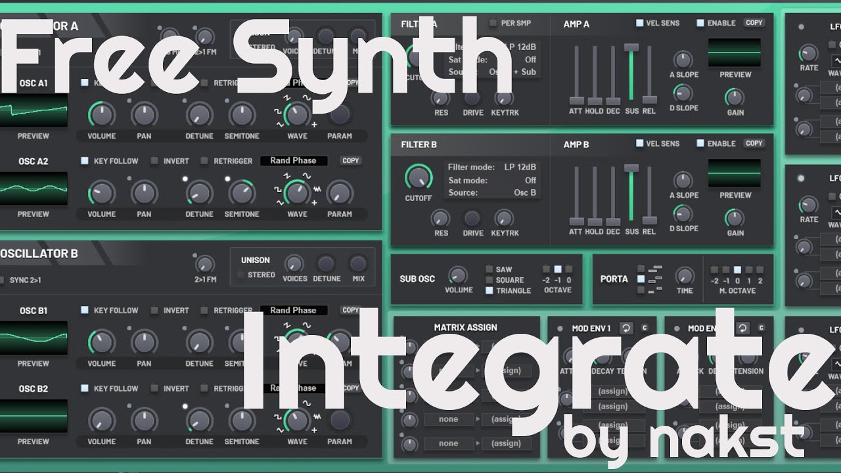Screen dimensions: 841x473
Task: Click MOD ENV 2 loop icon
Action: (743, 328)
